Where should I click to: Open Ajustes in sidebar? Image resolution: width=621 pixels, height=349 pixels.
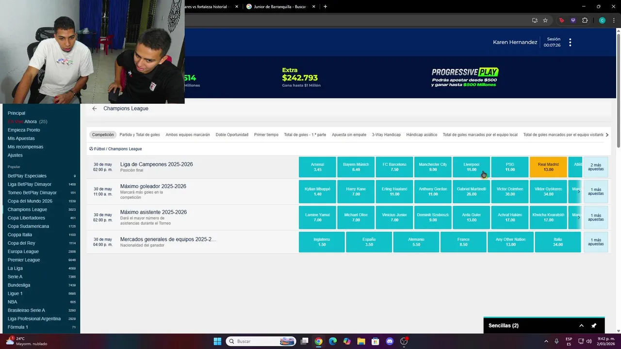15,155
